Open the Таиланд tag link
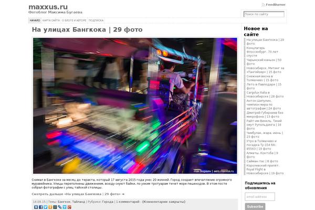The image size is (315, 210). (x=79, y=202)
